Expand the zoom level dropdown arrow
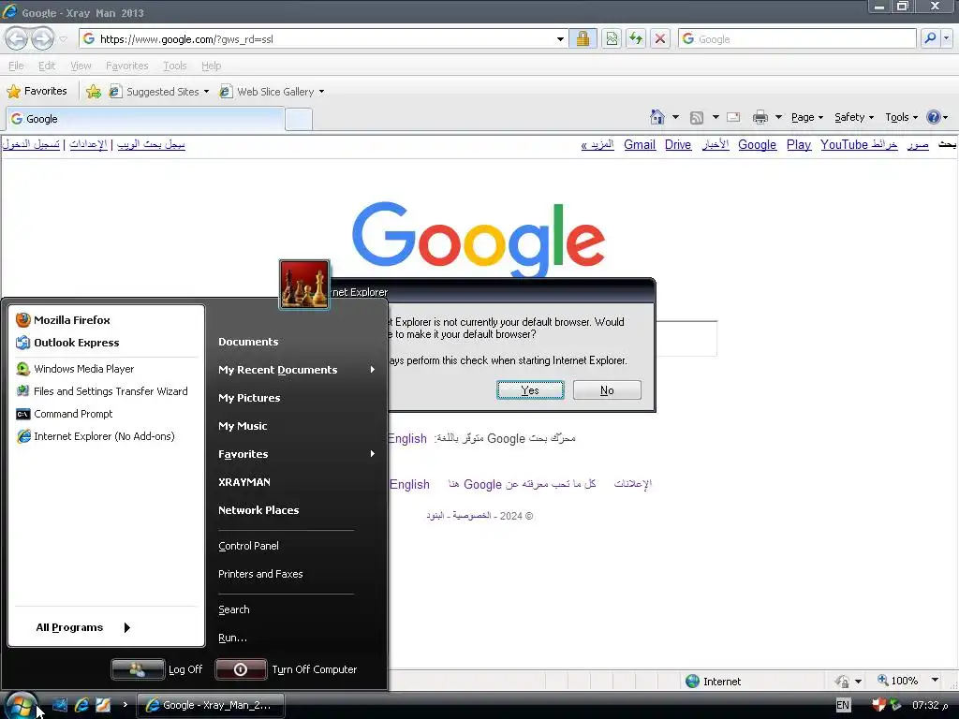The image size is (959, 719). coord(936,681)
